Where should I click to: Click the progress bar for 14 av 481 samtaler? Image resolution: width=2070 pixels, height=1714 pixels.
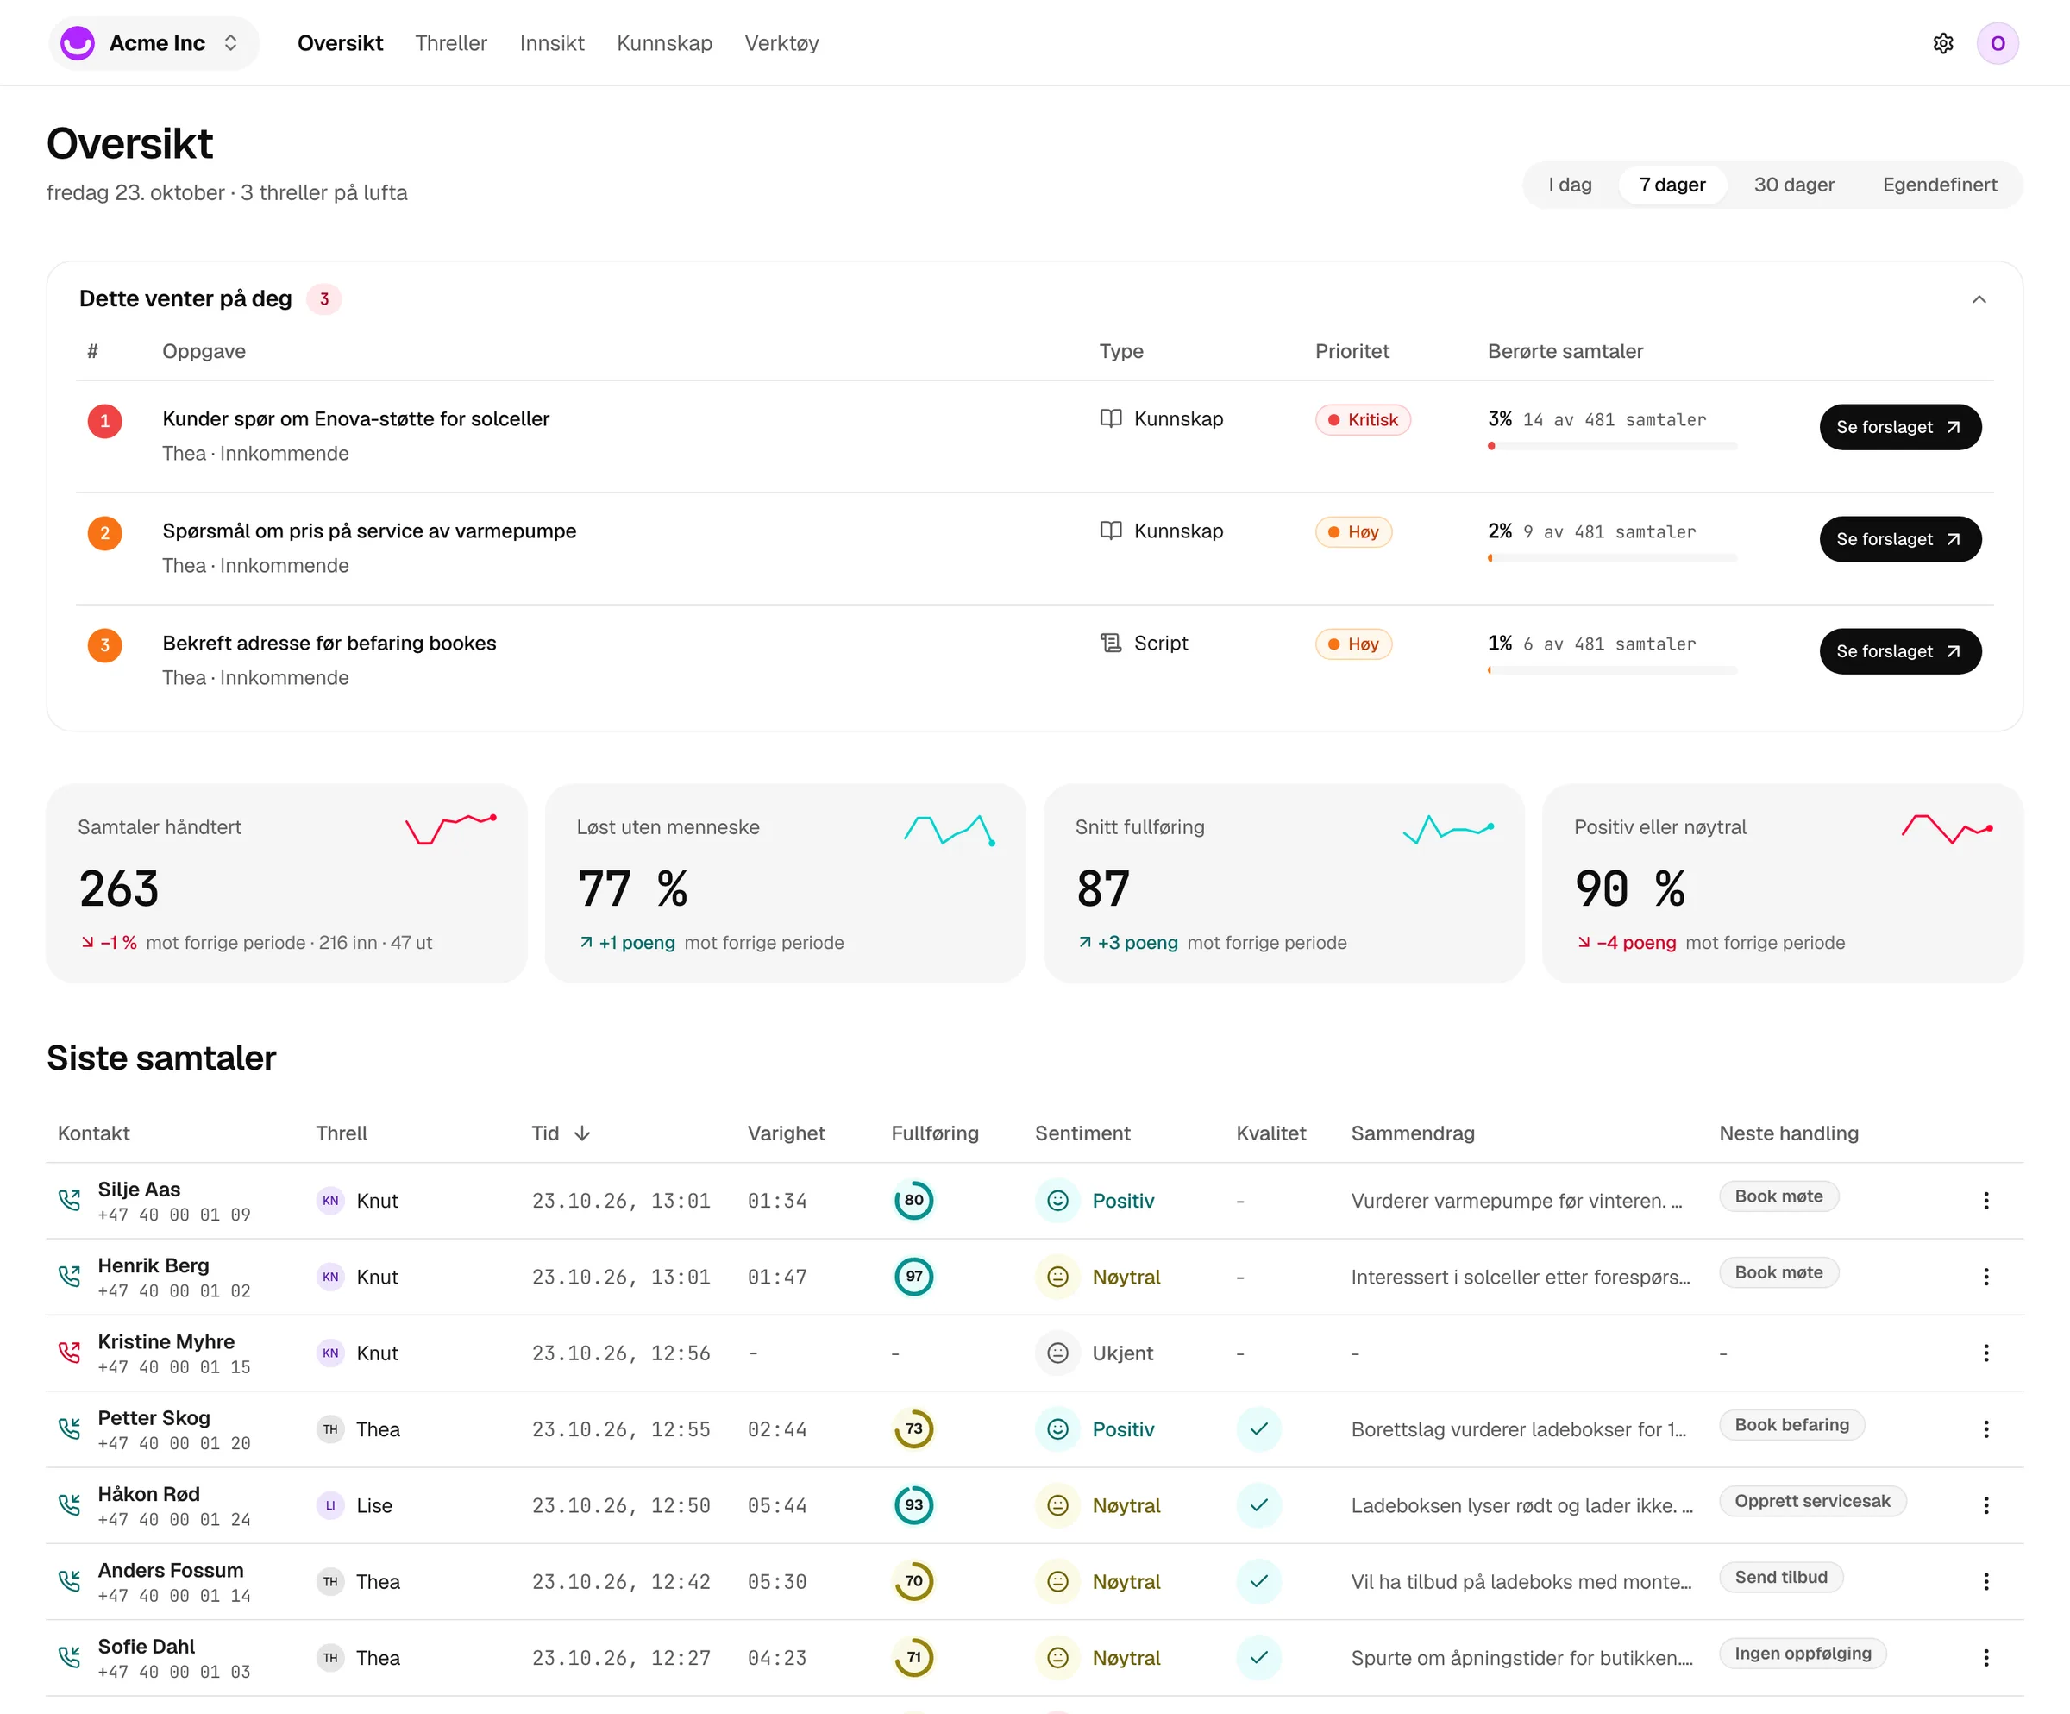tap(1612, 447)
